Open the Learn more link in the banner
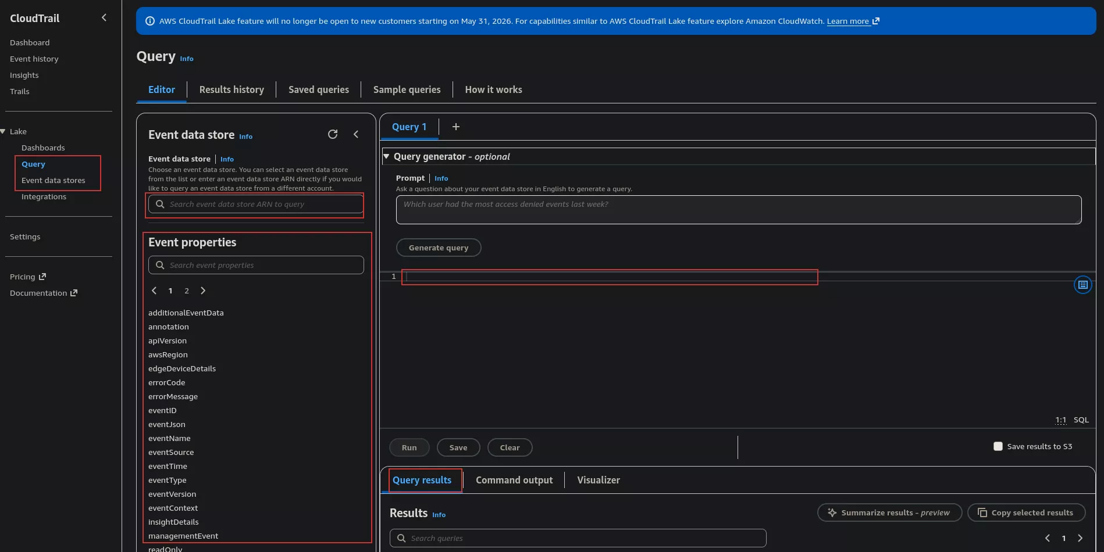Image resolution: width=1104 pixels, height=552 pixels. tap(853, 21)
